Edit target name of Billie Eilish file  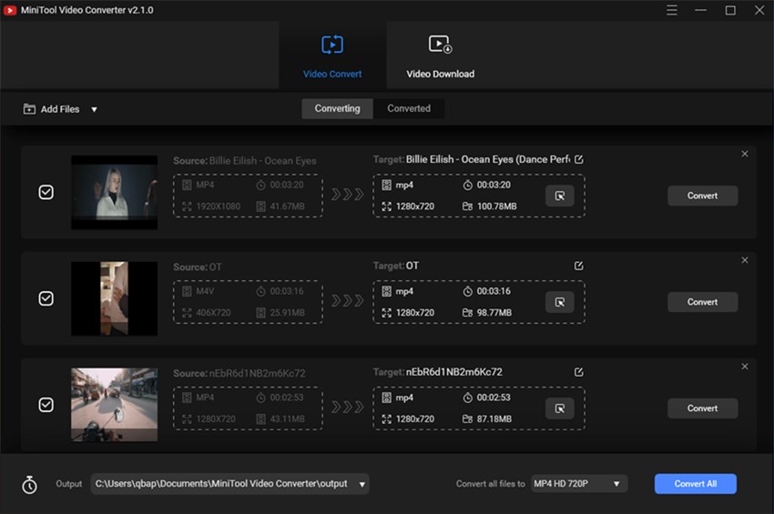(579, 159)
